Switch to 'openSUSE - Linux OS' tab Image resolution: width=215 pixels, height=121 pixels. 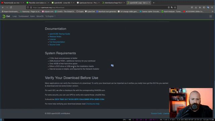click(63, 3)
